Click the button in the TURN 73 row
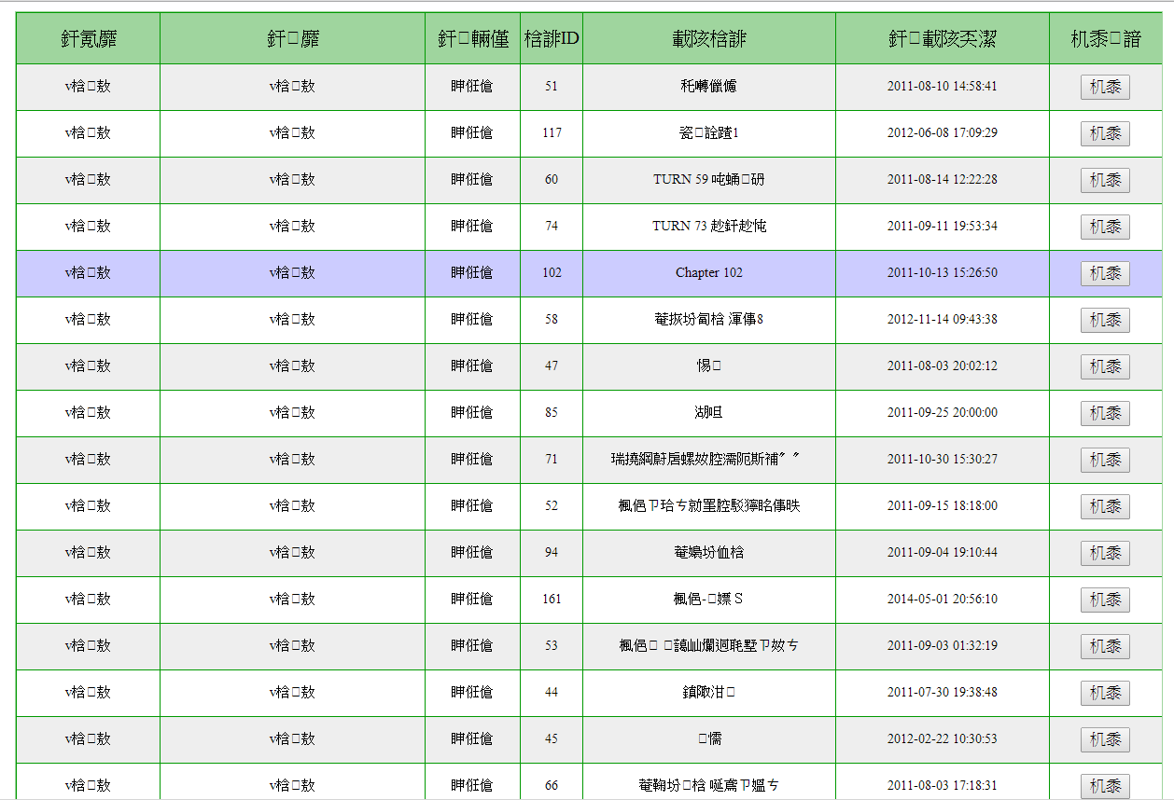The width and height of the screenshot is (1174, 800). (1105, 227)
